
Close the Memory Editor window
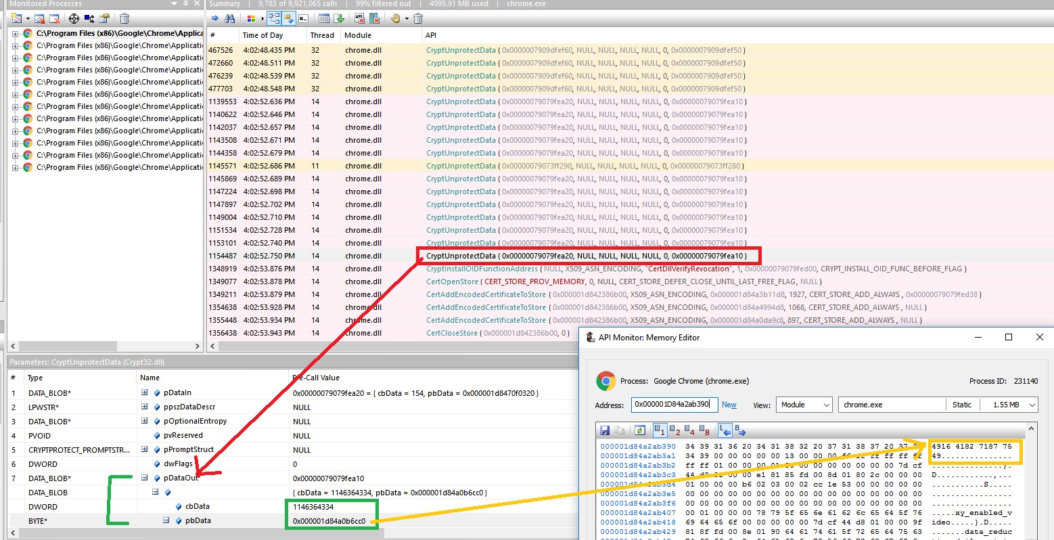point(1039,337)
